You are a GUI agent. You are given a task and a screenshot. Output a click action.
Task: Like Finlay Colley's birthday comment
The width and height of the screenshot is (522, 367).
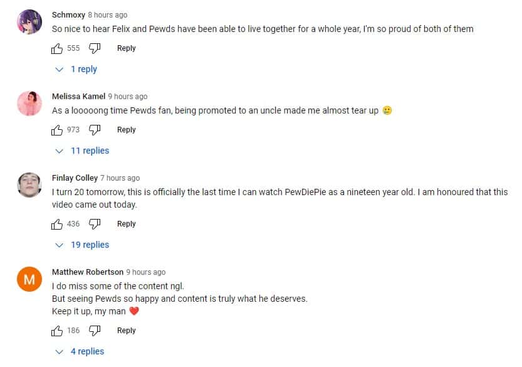pyautogui.click(x=57, y=223)
